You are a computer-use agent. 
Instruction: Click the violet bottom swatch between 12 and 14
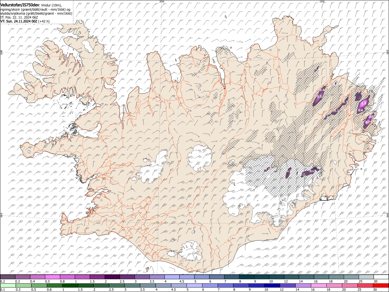coord(288,285)
